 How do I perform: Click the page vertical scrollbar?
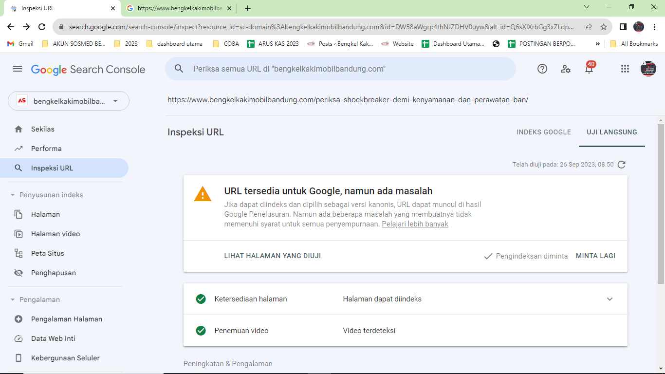click(x=661, y=205)
